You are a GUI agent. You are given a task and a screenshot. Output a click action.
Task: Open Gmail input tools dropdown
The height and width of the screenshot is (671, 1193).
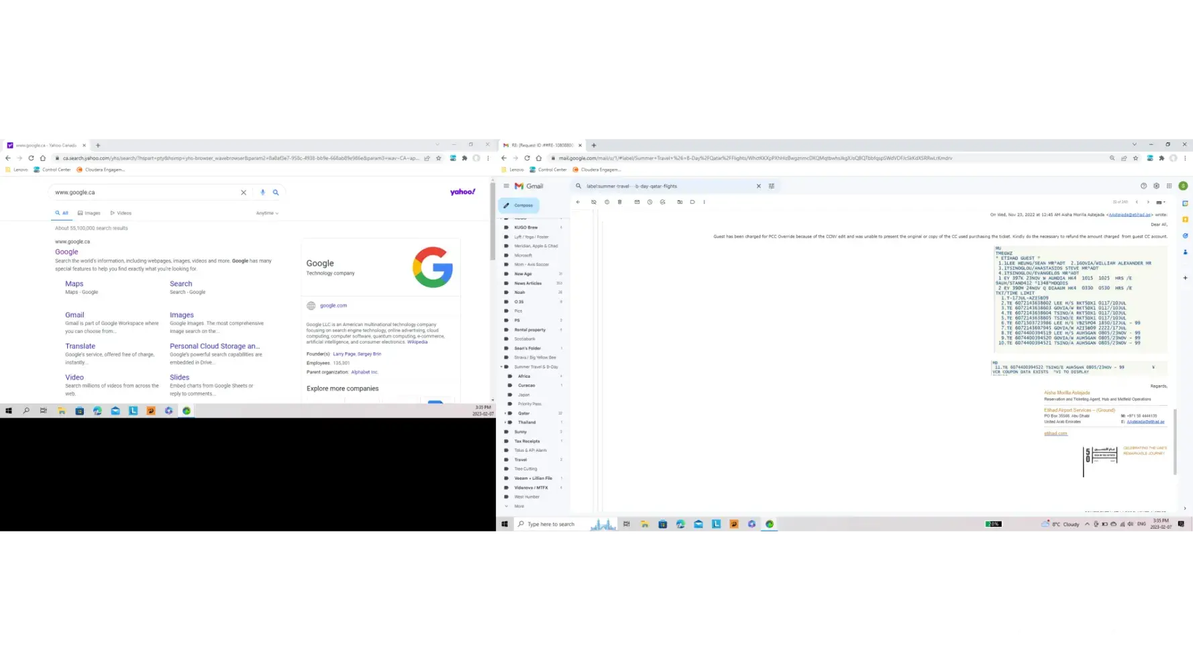click(x=1160, y=202)
